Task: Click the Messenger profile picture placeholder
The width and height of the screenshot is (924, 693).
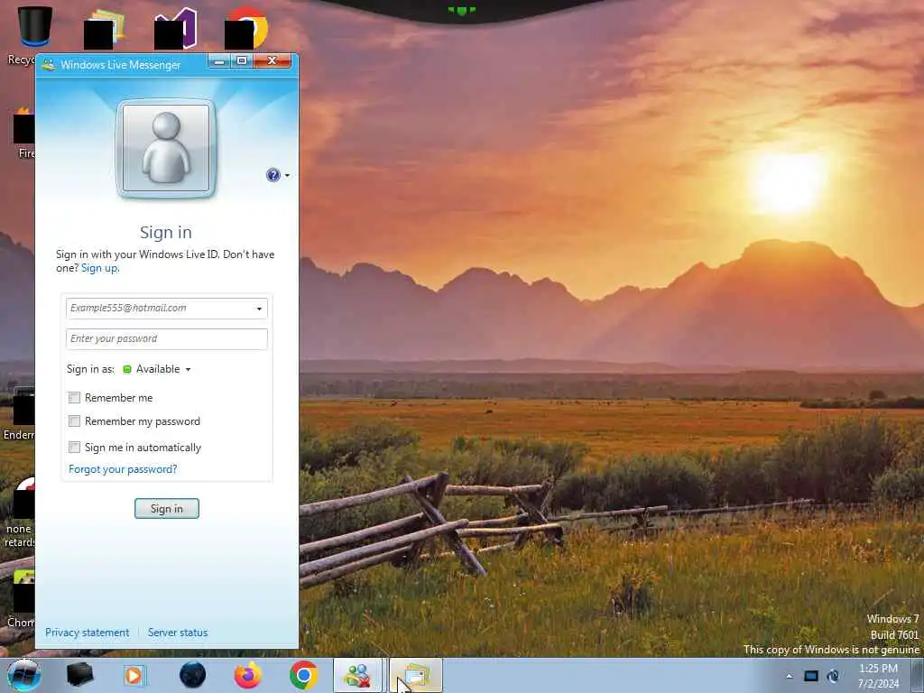Action: click(x=166, y=149)
